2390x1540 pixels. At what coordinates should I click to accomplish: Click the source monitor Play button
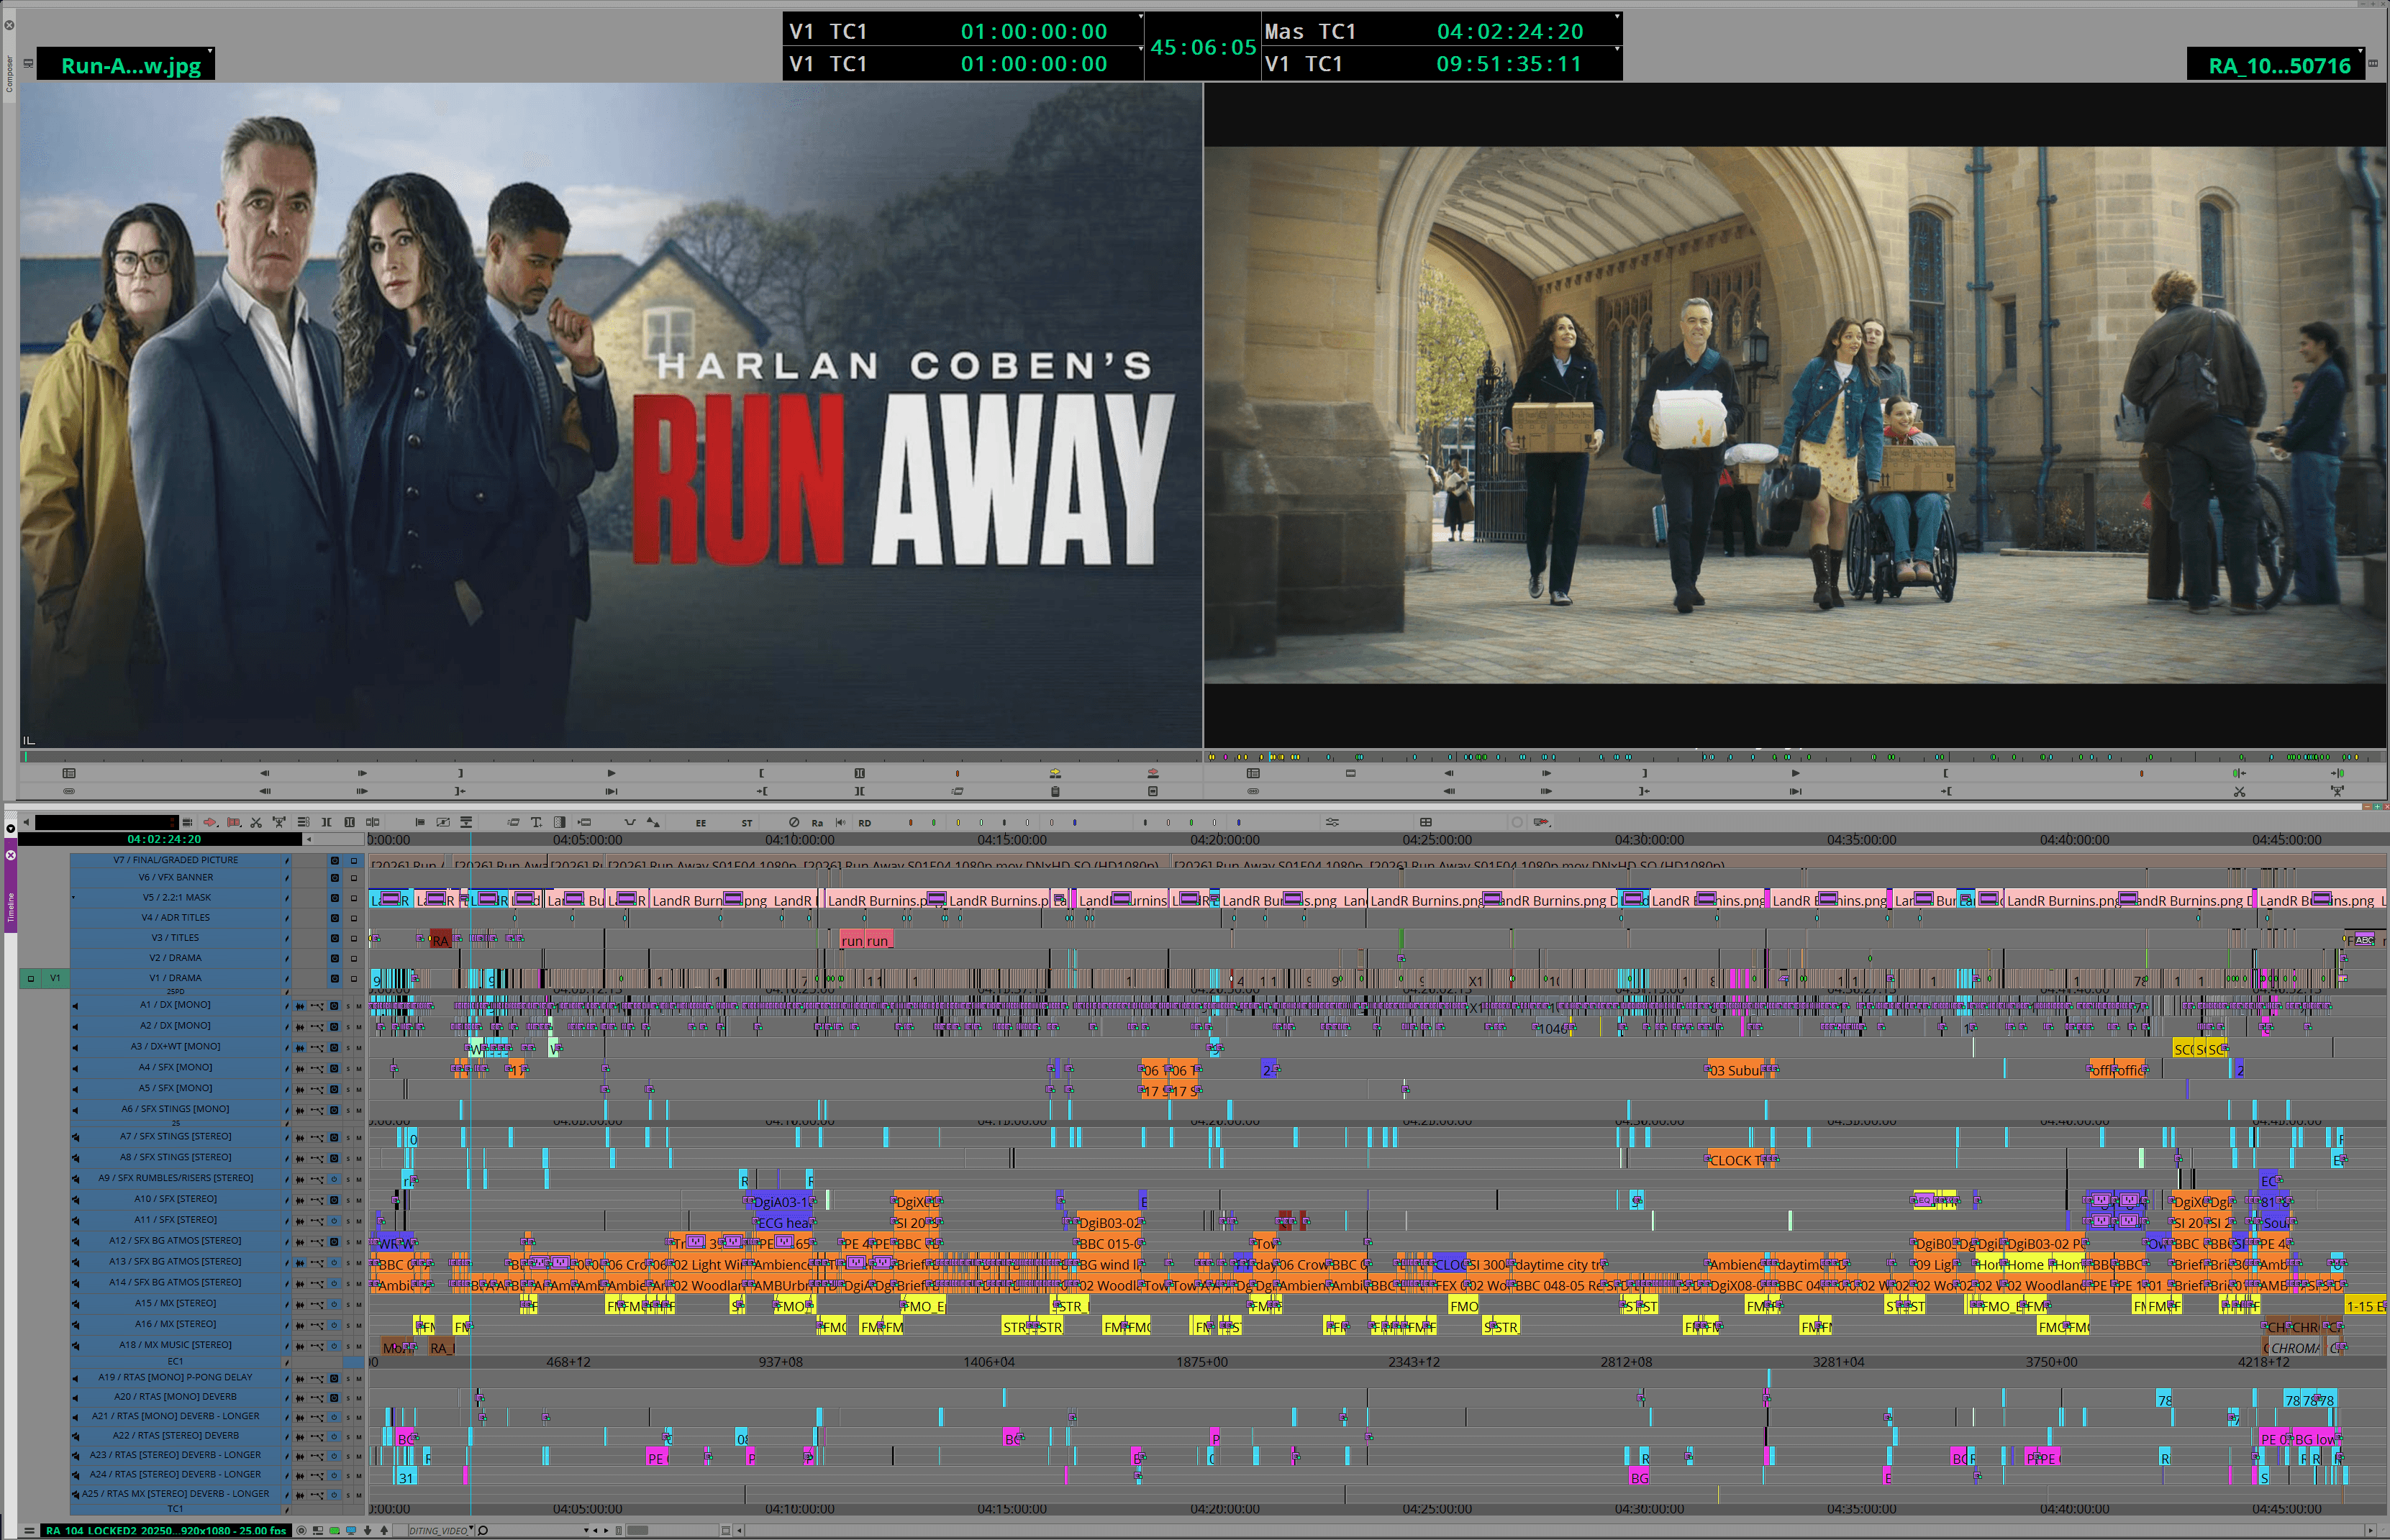[x=611, y=773]
